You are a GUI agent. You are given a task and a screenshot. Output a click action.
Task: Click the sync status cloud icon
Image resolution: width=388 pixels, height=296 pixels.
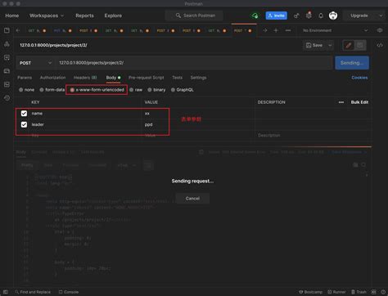coord(255,16)
